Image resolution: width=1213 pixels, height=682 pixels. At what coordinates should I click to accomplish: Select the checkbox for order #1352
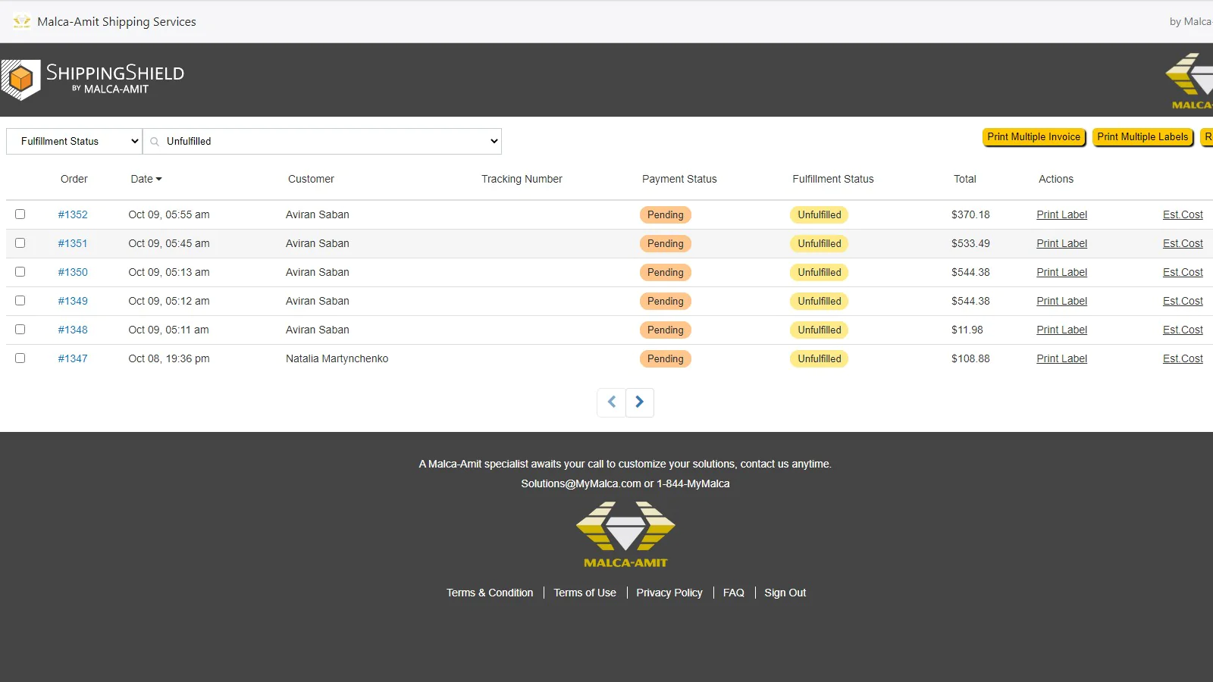point(20,214)
